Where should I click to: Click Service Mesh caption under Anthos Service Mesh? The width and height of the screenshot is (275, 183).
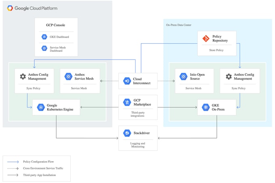(x=79, y=88)
